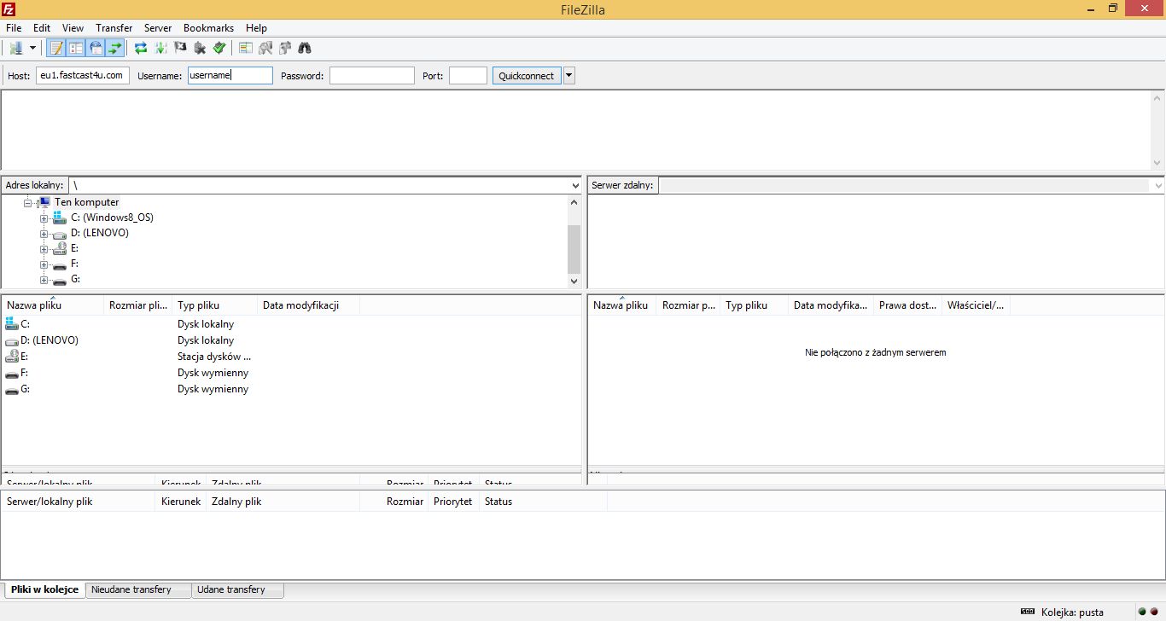Toggle local directory tree display

tap(76, 48)
